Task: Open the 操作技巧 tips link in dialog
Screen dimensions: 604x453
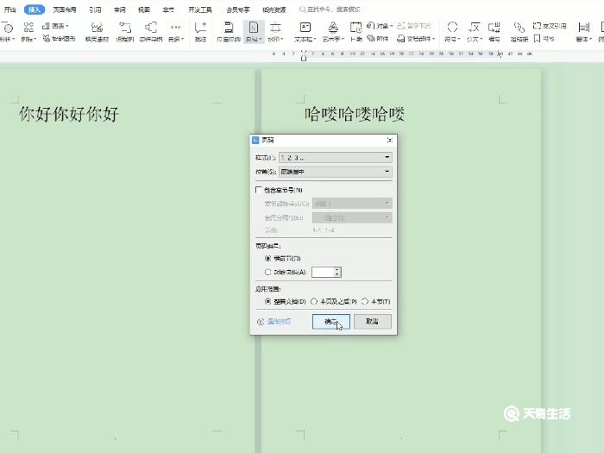Action: (x=274, y=322)
